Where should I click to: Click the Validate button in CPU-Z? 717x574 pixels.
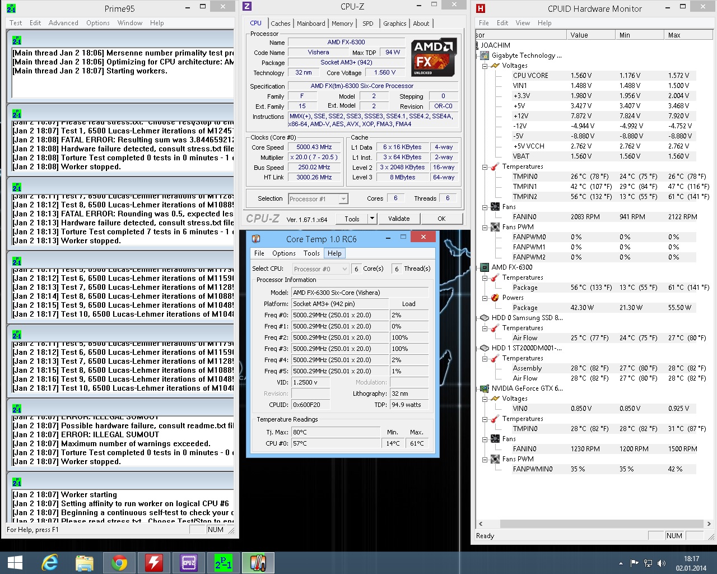(399, 219)
